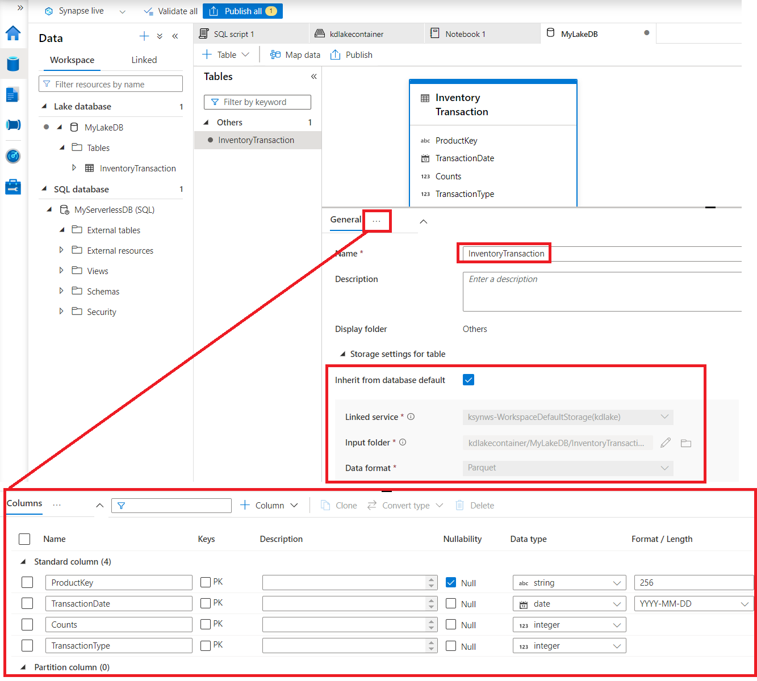
Task: Open Columns tab ellipsis menu
Action: click(57, 505)
